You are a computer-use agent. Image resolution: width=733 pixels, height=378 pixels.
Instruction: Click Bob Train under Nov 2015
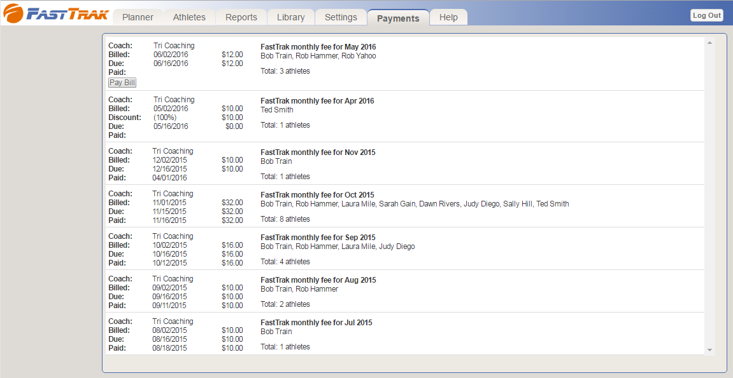[x=276, y=161]
